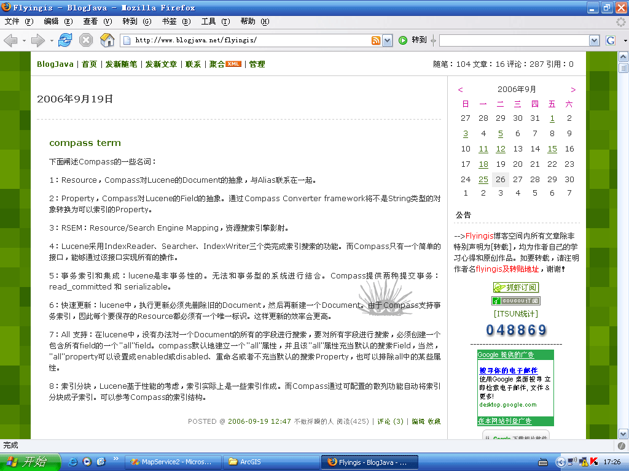This screenshot has width=629, height=471.
Task: Launch Windows Media Player from quick launch
Action: [87, 462]
